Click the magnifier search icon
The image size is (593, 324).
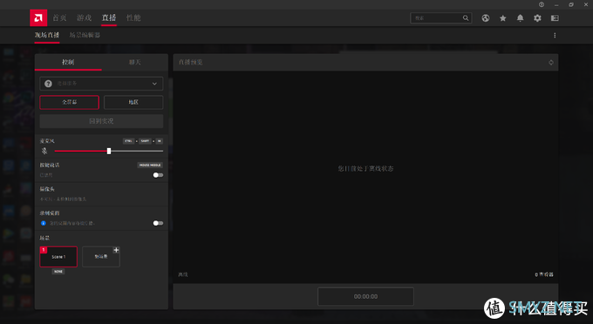point(466,17)
